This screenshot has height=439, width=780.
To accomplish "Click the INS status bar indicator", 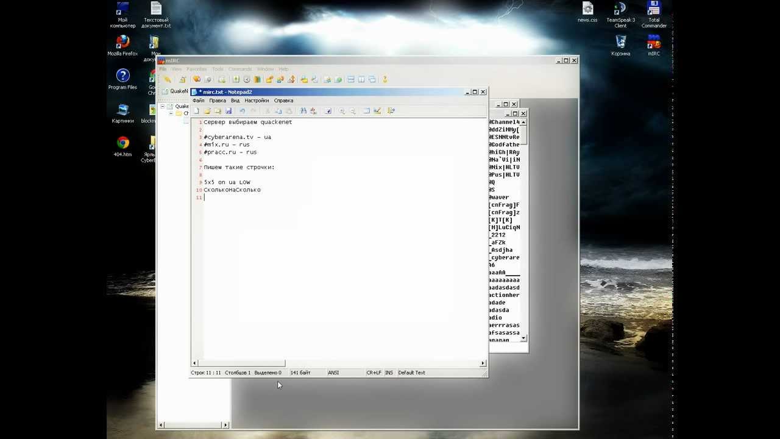I will [x=389, y=373].
